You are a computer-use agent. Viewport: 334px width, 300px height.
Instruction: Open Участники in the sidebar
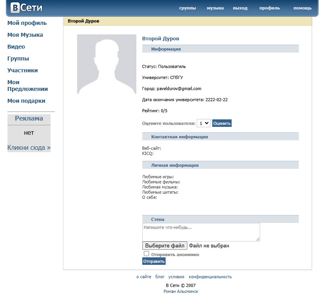(x=23, y=70)
